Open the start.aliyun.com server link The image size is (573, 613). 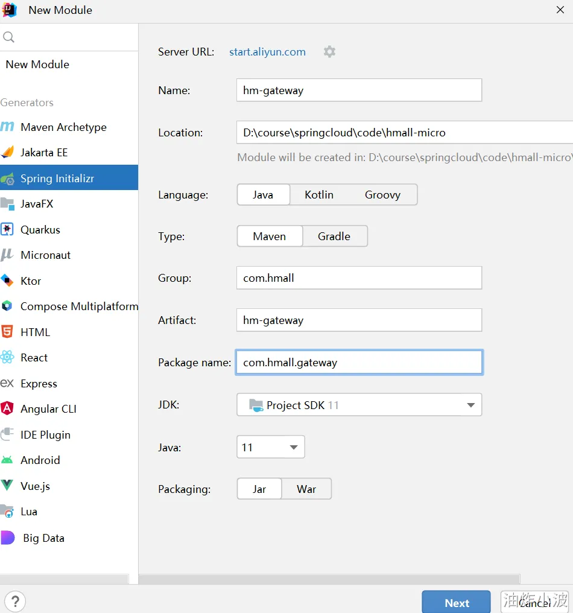click(267, 52)
